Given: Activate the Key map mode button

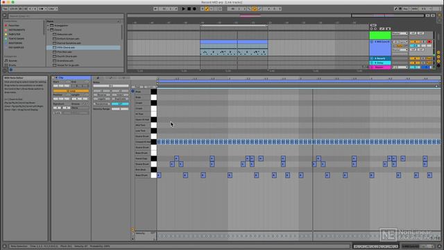Looking at the screenshot, I should pos(406,9).
